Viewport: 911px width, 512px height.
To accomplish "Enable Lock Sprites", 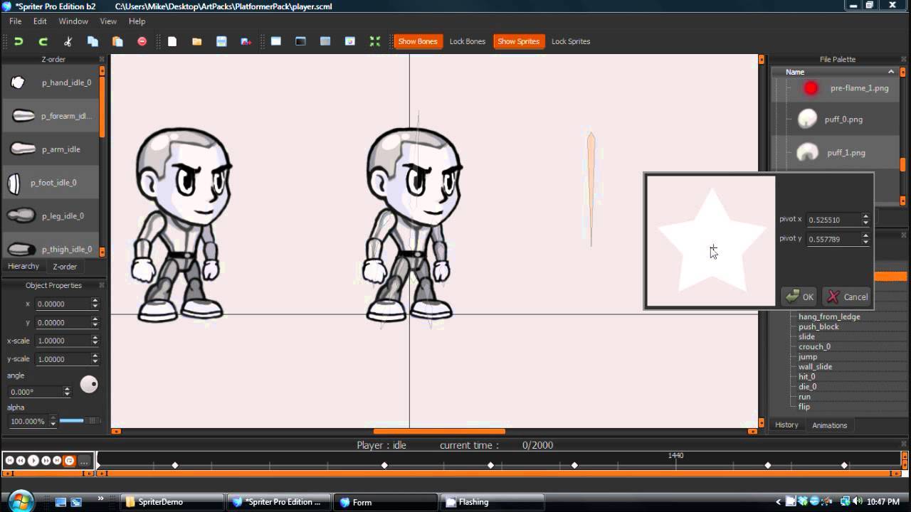I will coord(570,41).
